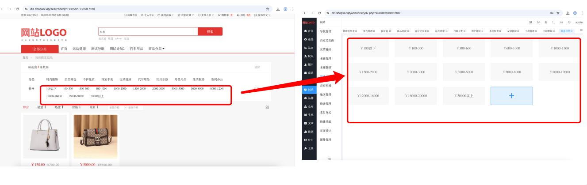
Task: Reload the admin browser window
Action: point(320,13)
